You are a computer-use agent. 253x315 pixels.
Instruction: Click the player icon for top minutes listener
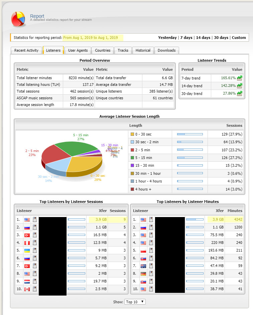tap(151, 220)
